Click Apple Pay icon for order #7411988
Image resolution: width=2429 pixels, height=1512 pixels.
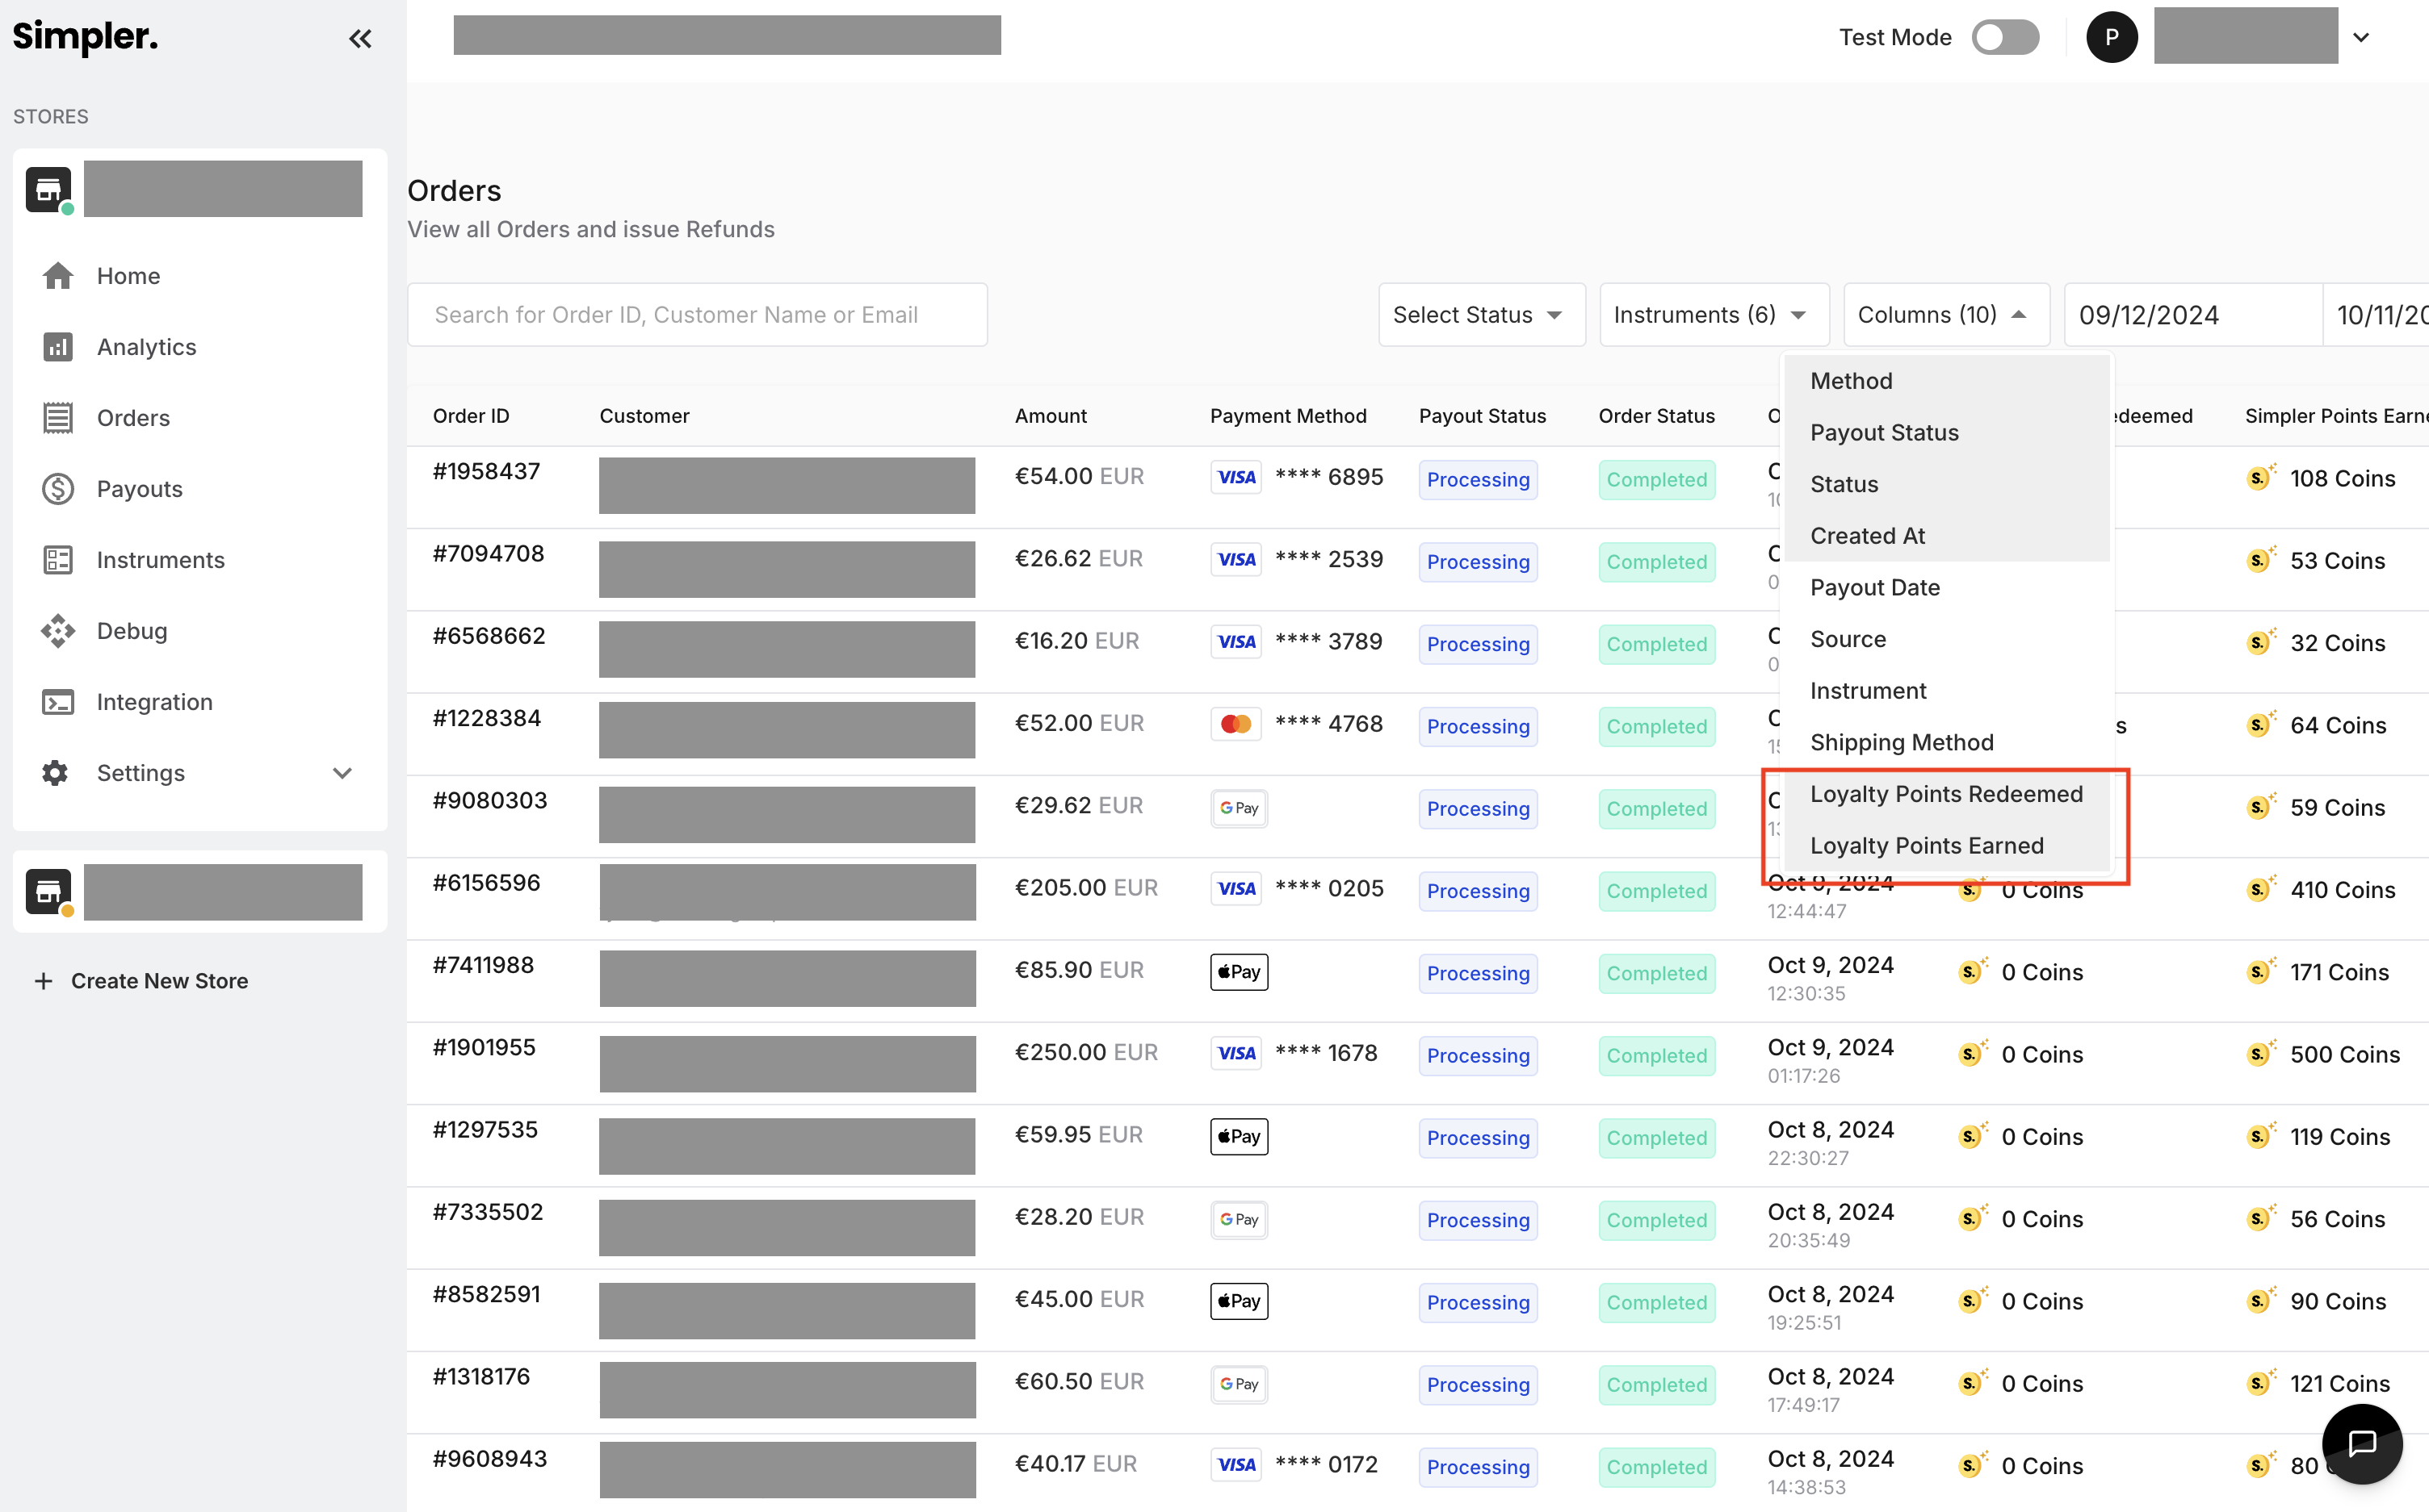coord(1239,971)
